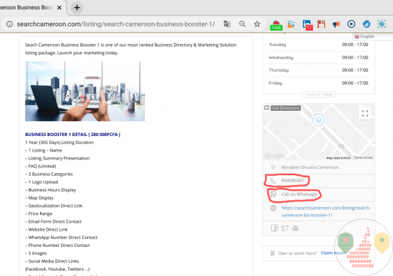Screen dimensions: 393x276
Task: Call phone number 694086567
Action: 293,181
